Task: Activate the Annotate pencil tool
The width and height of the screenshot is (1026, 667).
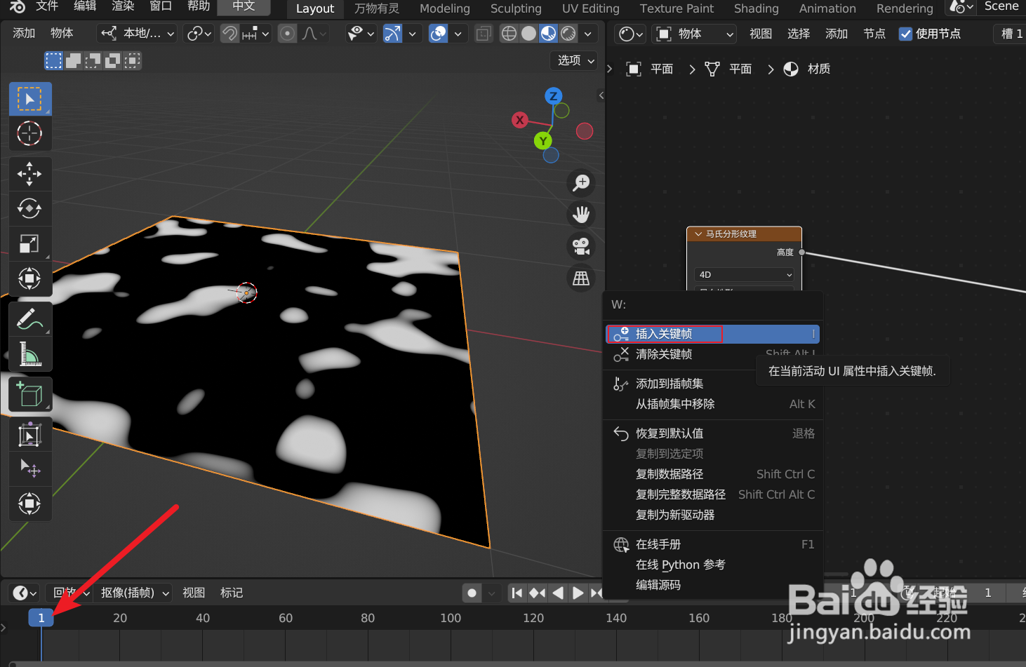Action: click(x=29, y=320)
